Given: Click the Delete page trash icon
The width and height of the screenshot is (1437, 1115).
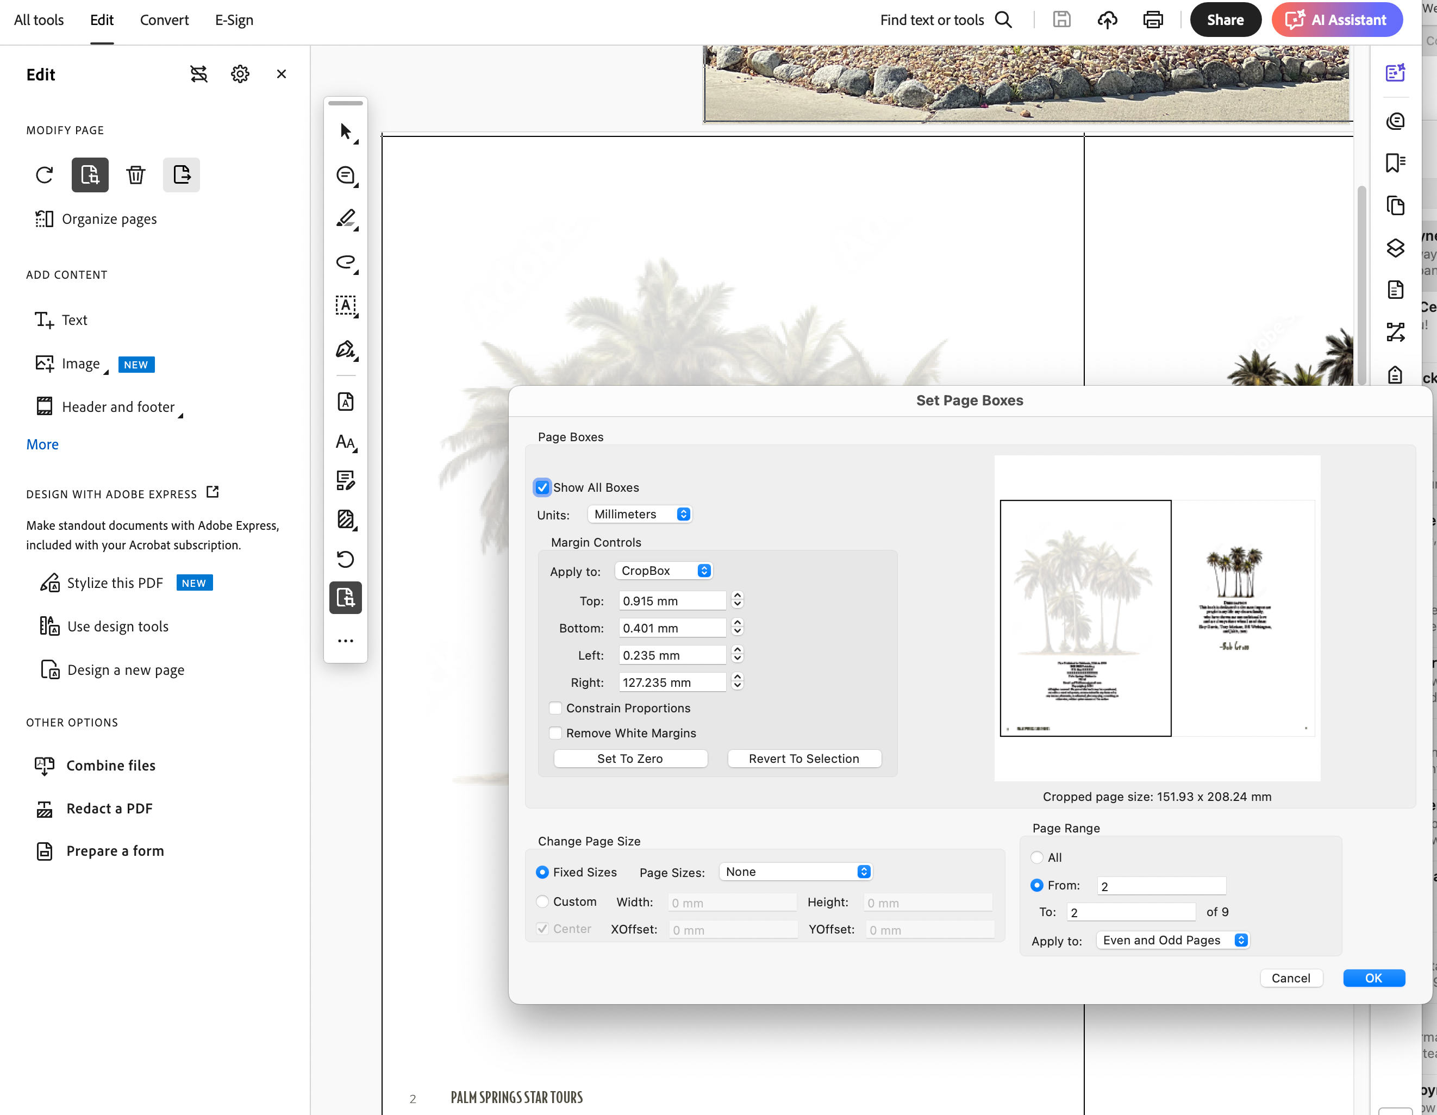Looking at the screenshot, I should (135, 174).
